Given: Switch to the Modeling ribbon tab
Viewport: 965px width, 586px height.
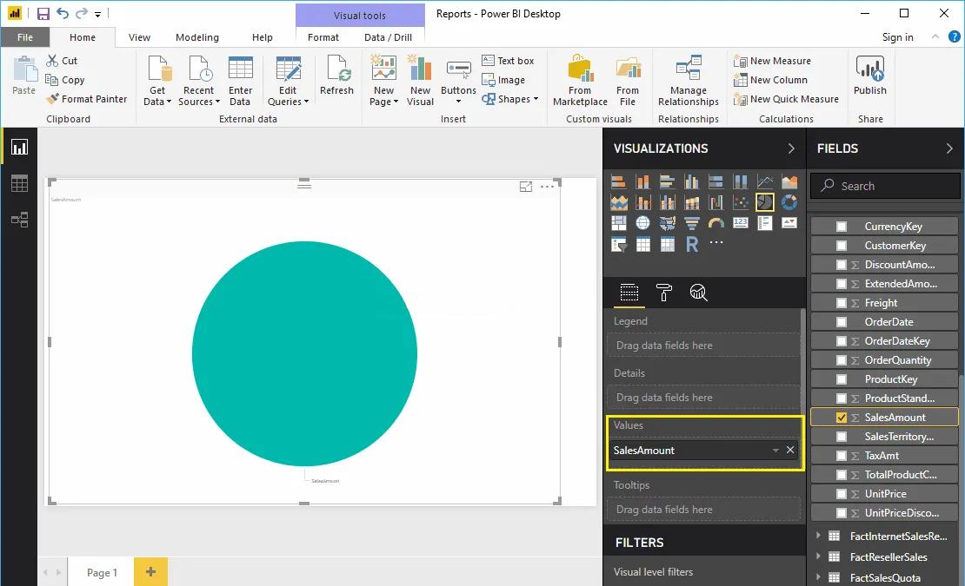Looking at the screenshot, I should coord(196,37).
